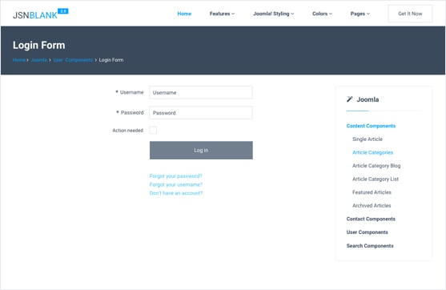446x290 pixels.
Task: Open Content Components in sidebar
Action: coord(371,126)
